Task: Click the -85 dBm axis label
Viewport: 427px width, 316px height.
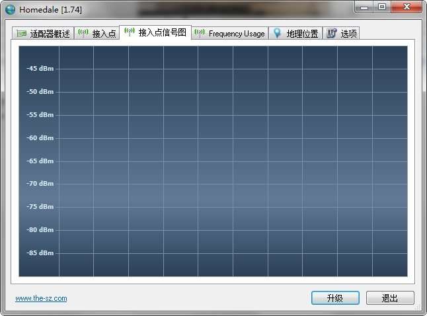Action: [40, 253]
